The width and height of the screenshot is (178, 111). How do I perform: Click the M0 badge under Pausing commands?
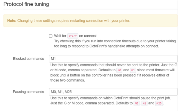pyautogui.click(x=136, y=103)
